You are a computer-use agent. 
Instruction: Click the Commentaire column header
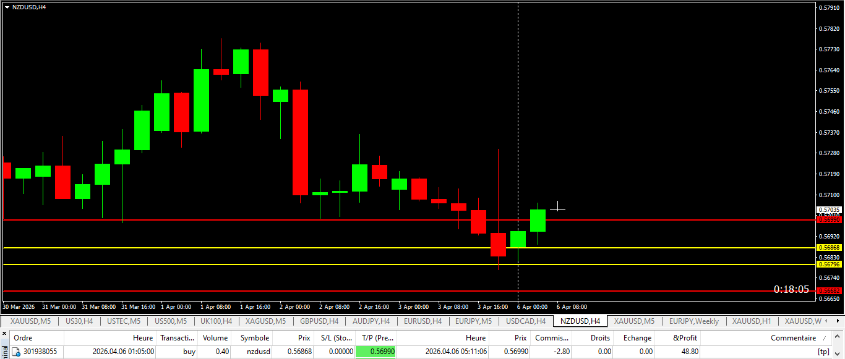pos(793,338)
